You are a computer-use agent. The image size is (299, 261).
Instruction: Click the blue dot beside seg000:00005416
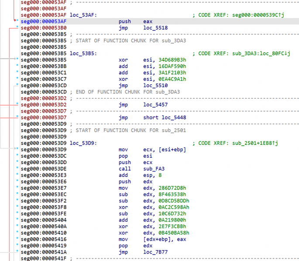pos(17,239)
